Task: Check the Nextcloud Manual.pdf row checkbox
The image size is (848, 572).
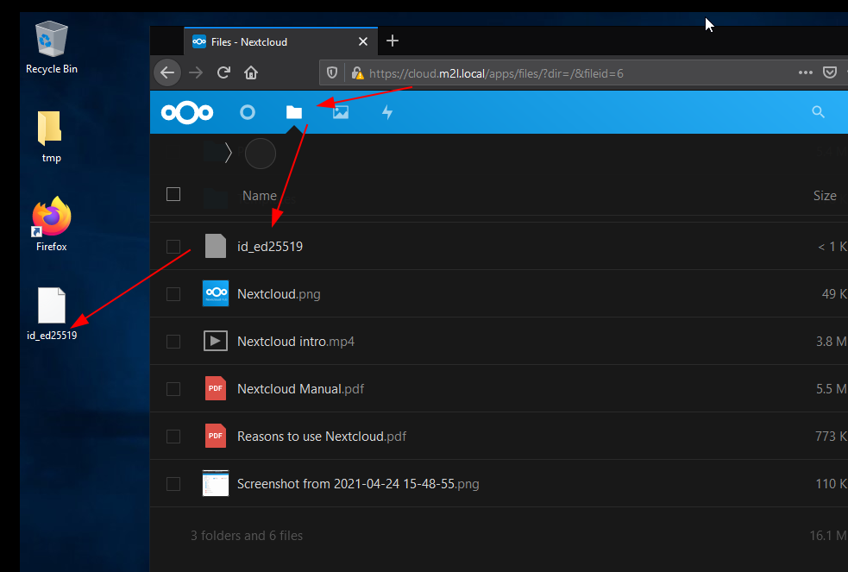Action: coord(173,389)
